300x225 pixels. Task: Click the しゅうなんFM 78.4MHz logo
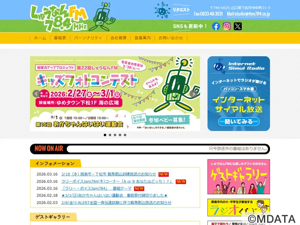(x=59, y=18)
